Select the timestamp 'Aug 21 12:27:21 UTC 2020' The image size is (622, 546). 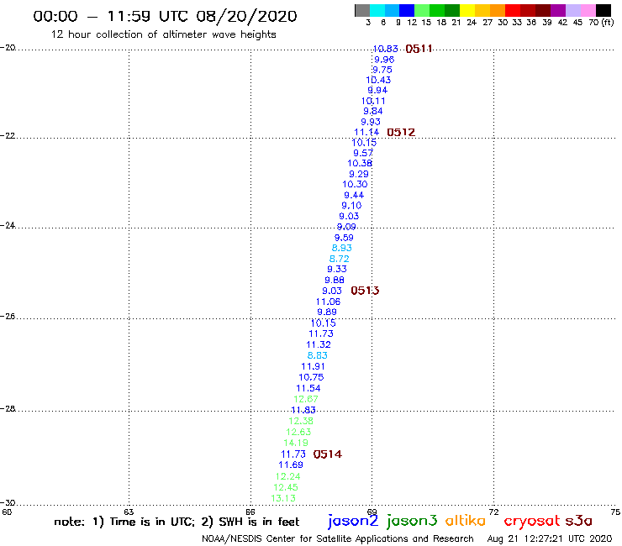point(550,538)
